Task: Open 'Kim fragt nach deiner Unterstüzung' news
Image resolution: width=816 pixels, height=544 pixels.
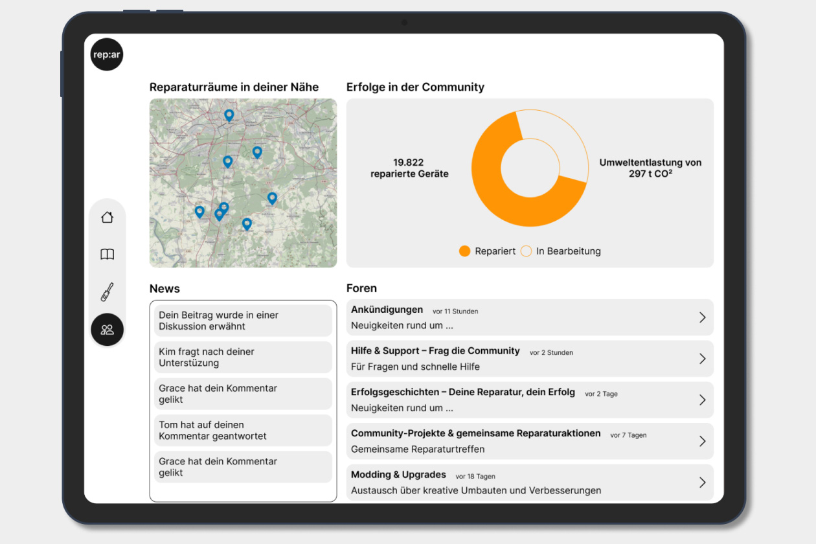Action: (x=243, y=357)
